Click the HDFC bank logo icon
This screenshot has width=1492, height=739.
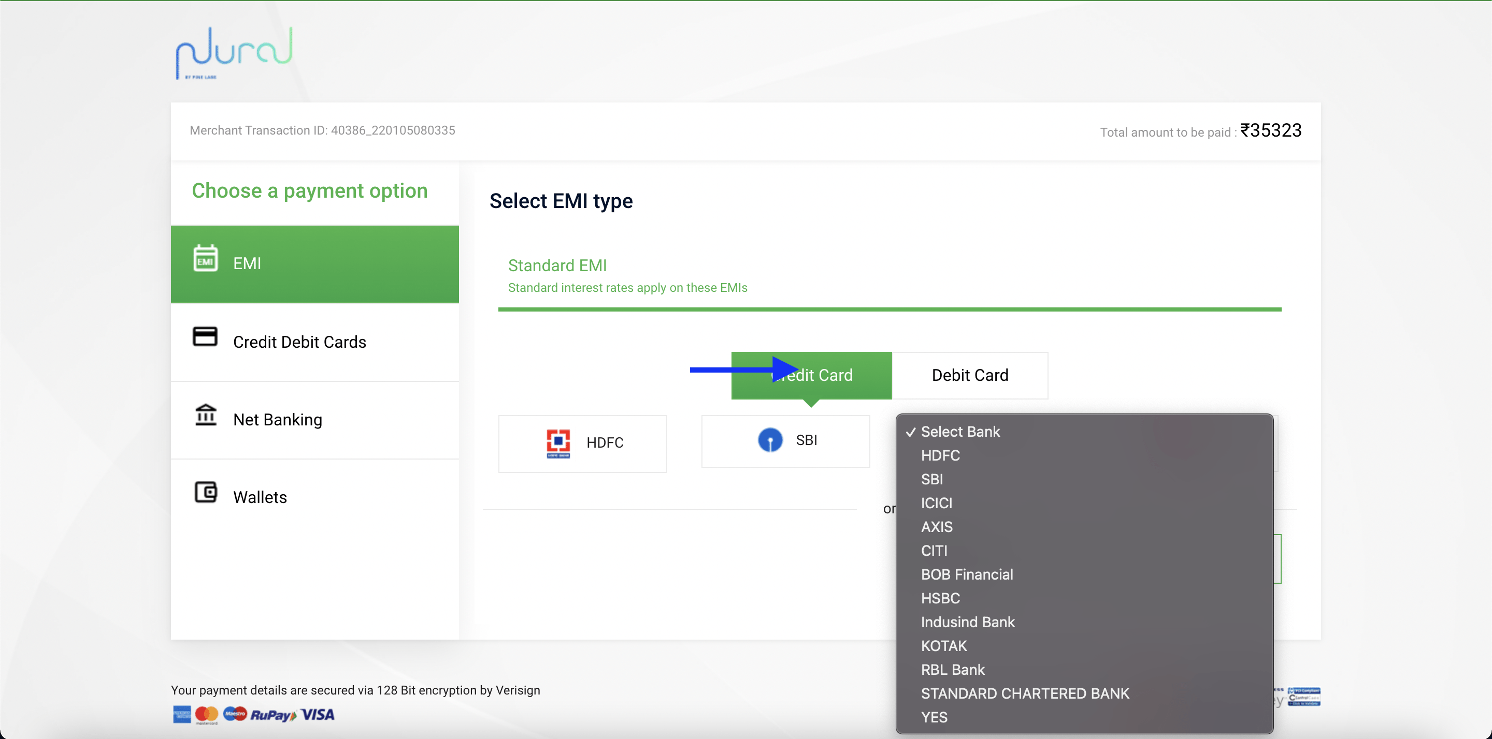pyautogui.click(x=558, y=444)
